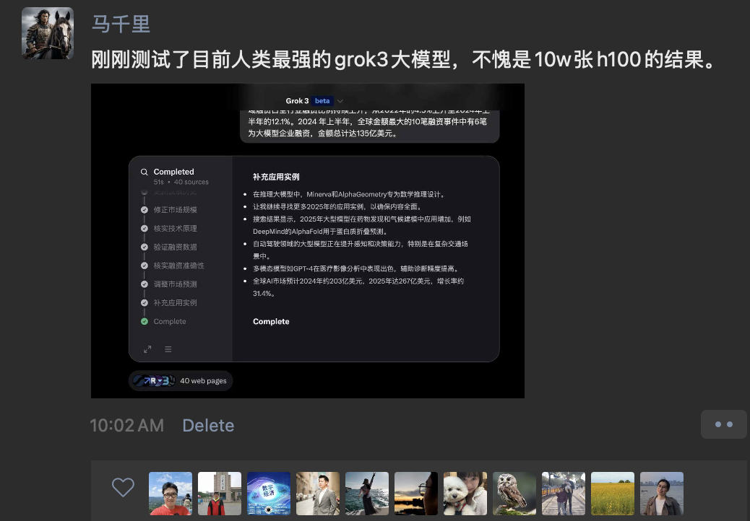Click the yellow flower field liker avatar
750x521 pixels.
coord(613,494)
